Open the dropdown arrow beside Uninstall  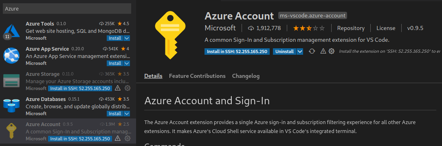pyautogui.click(x=300, y=52)
